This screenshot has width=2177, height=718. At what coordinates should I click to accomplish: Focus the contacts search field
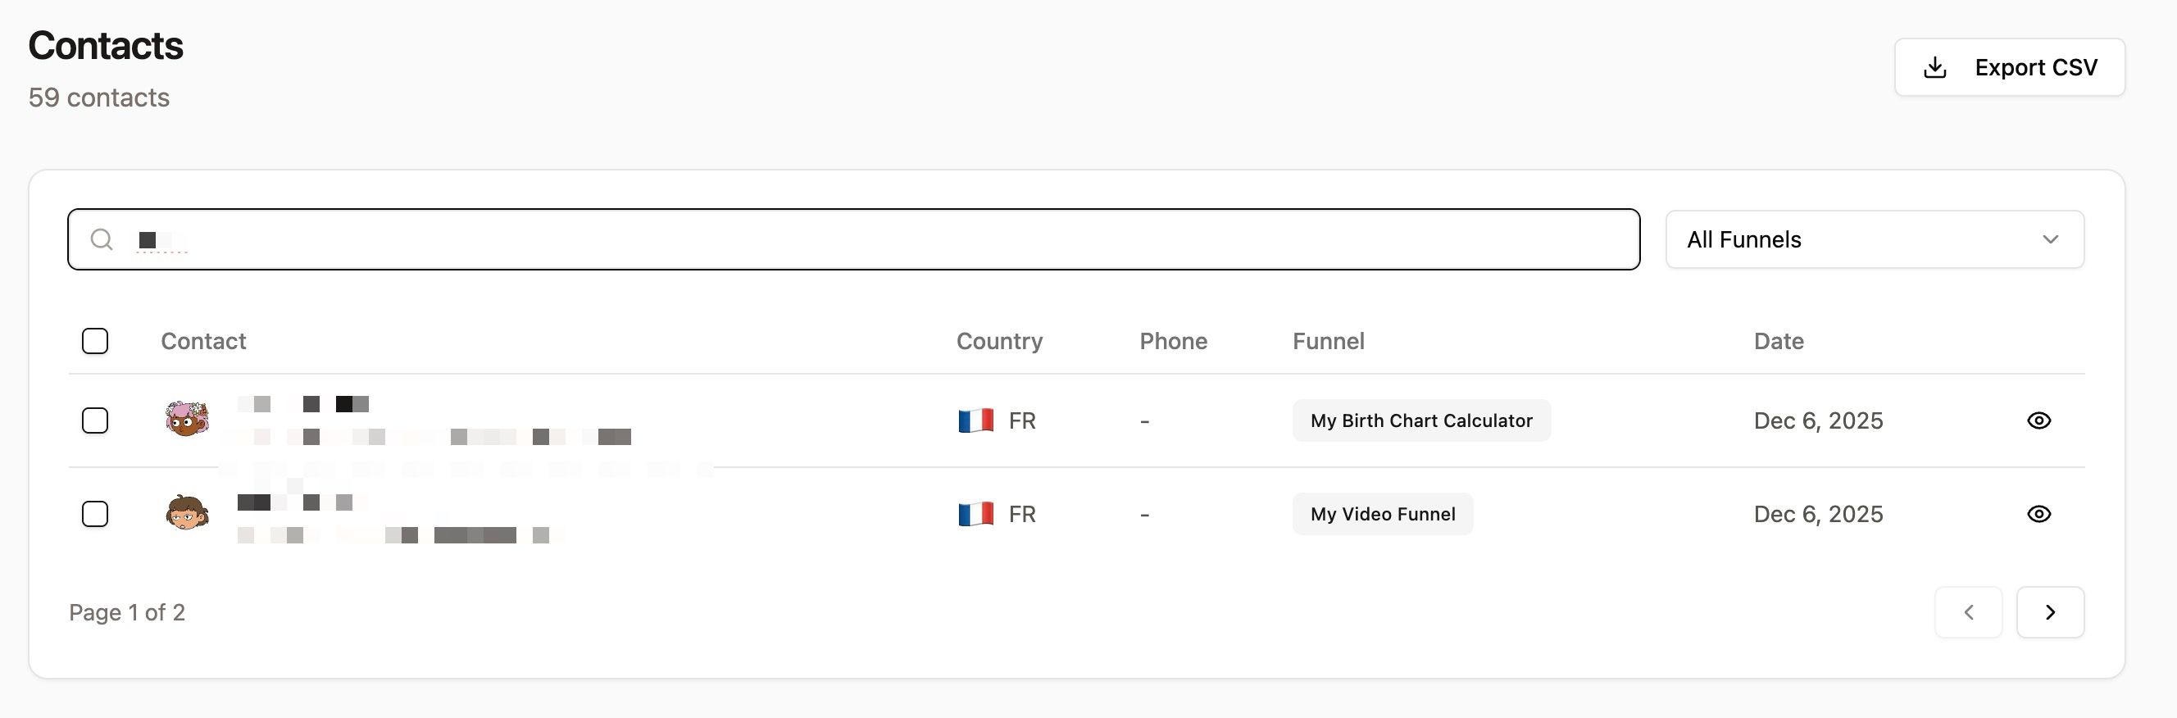(x=853, y=240)
